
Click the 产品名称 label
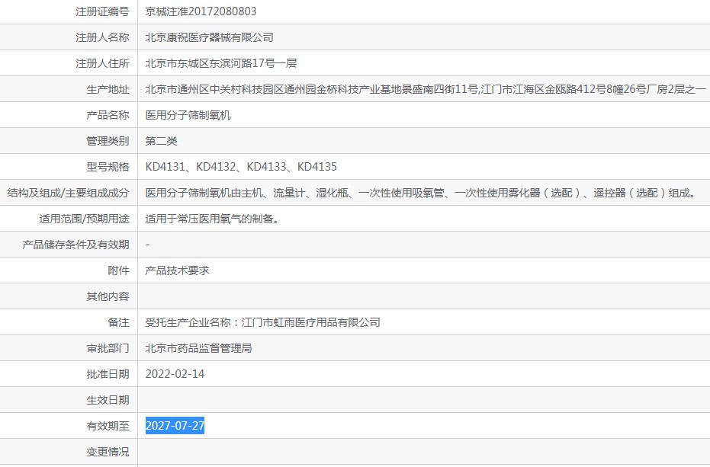click(x=108, y=115)
